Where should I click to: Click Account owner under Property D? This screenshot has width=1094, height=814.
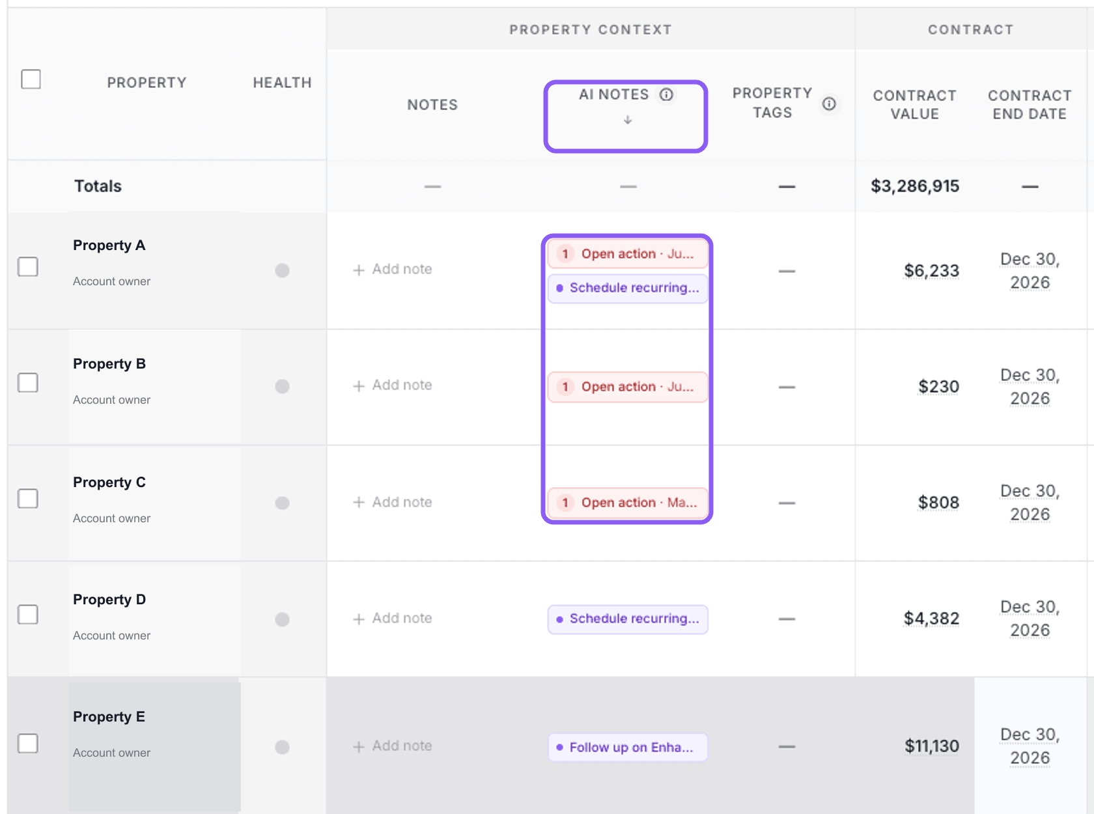coord(111,636)
